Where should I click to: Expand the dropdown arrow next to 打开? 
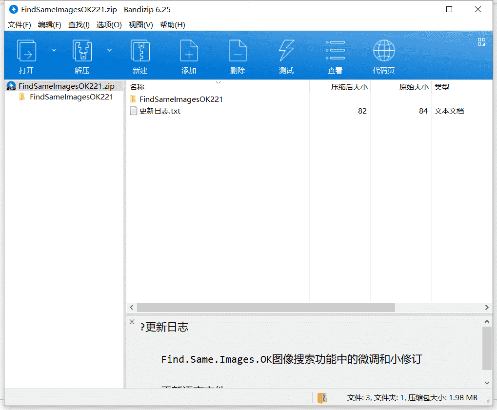pos(54,50)
